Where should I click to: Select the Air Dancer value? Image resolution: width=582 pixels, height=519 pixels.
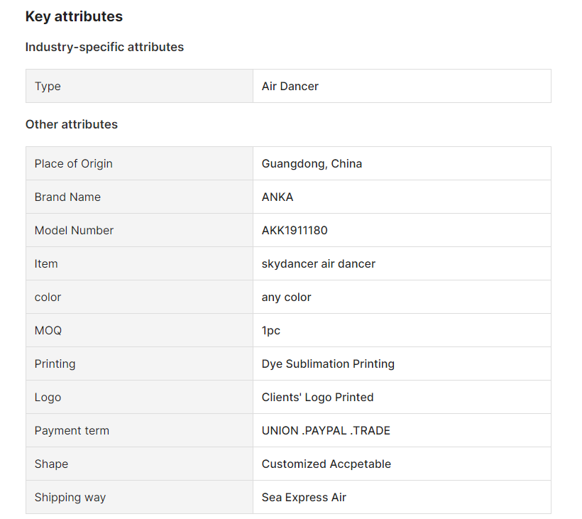(x=290, y=86)
